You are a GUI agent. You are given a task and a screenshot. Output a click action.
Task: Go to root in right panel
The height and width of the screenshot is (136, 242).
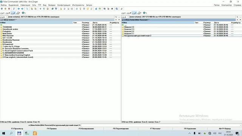click(x=237, y=17)
